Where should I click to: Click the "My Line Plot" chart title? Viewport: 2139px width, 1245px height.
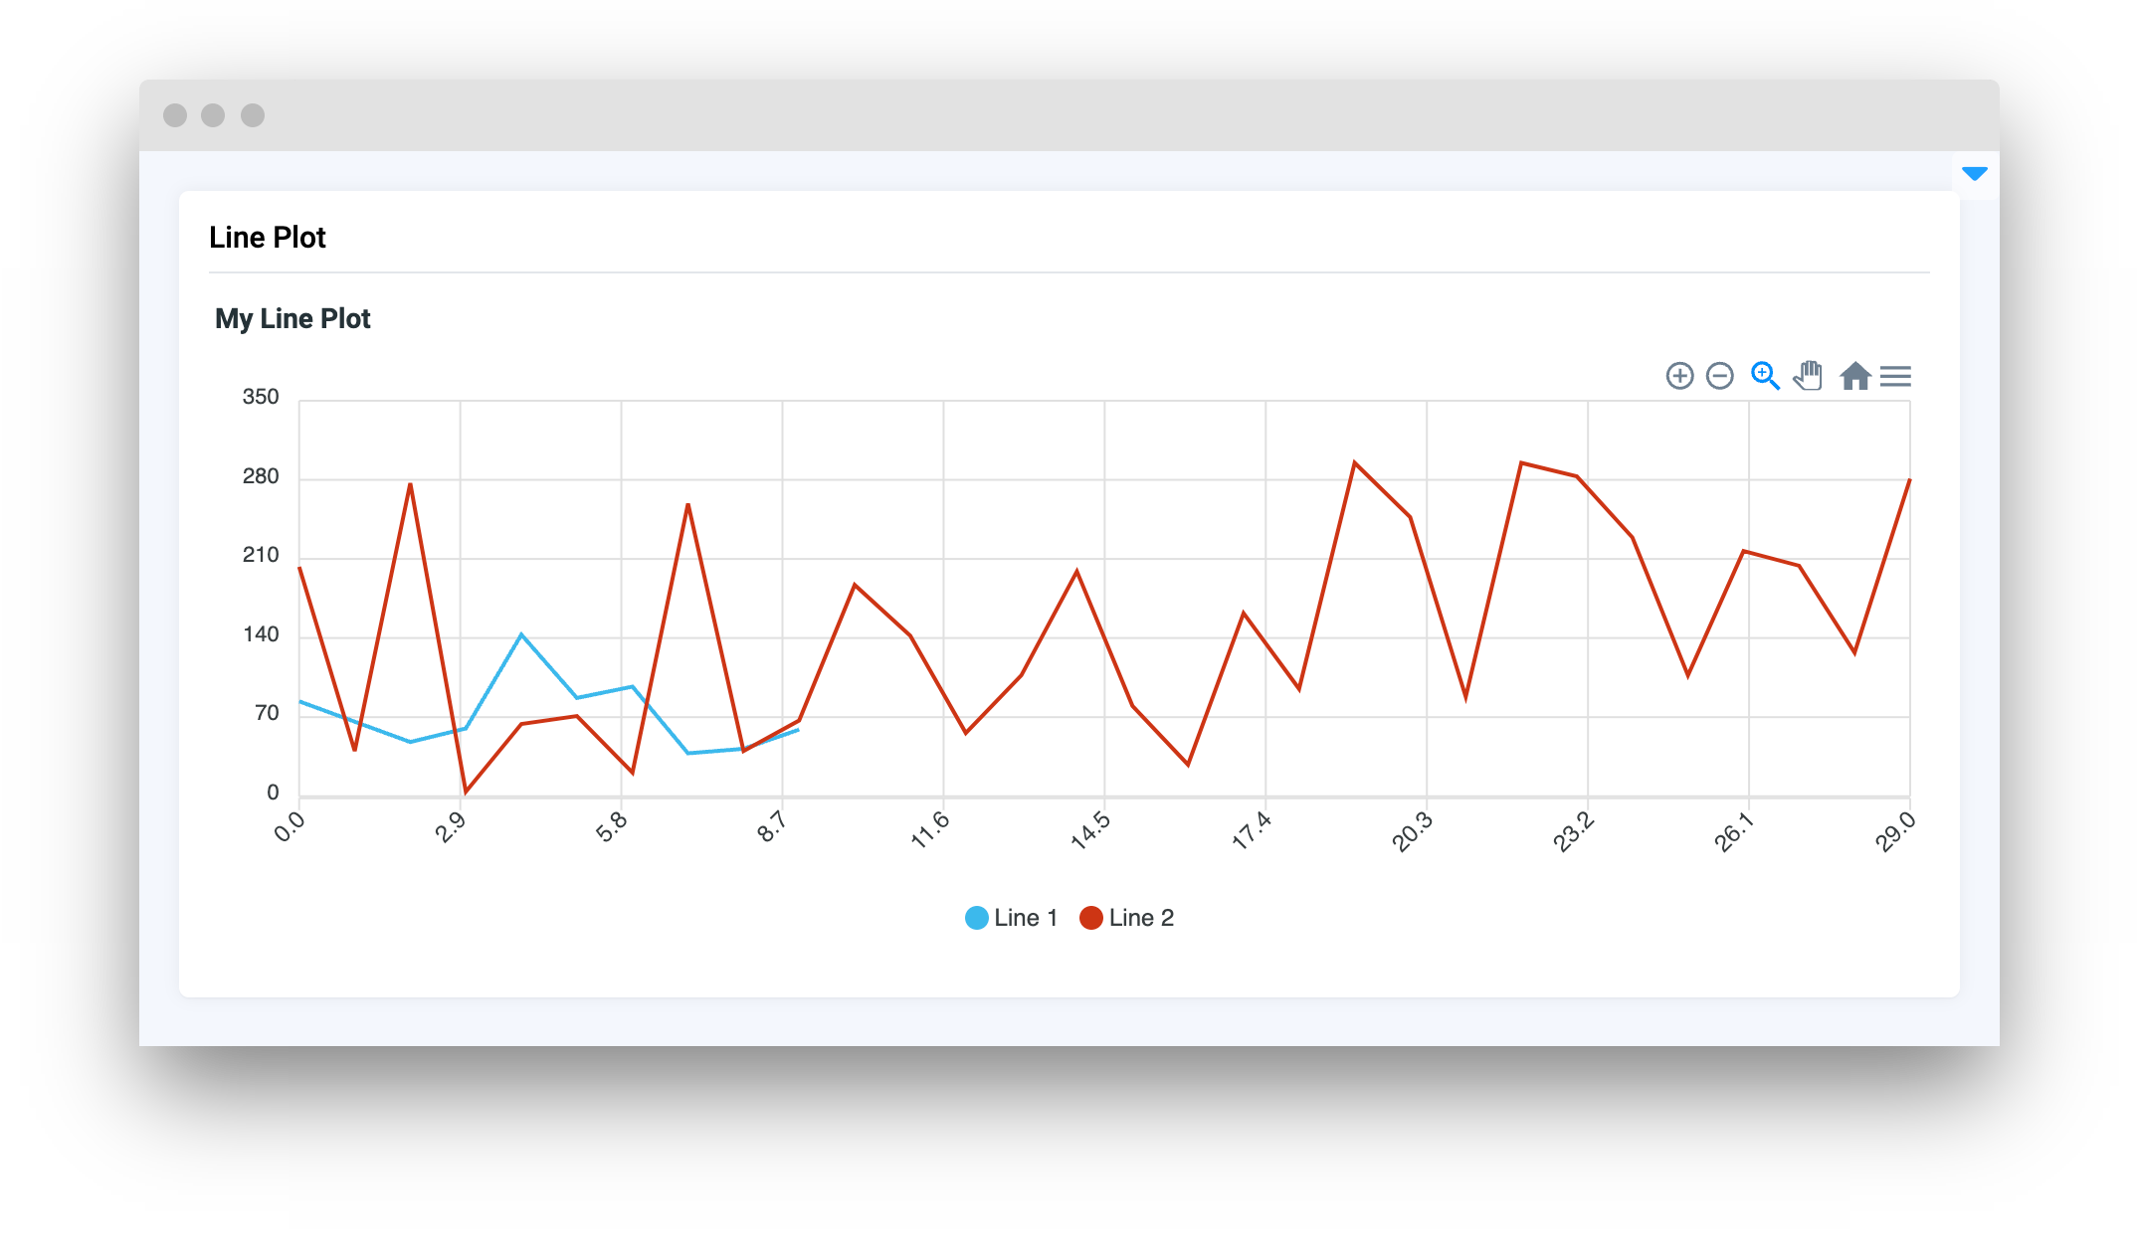[x=292, y=319]
